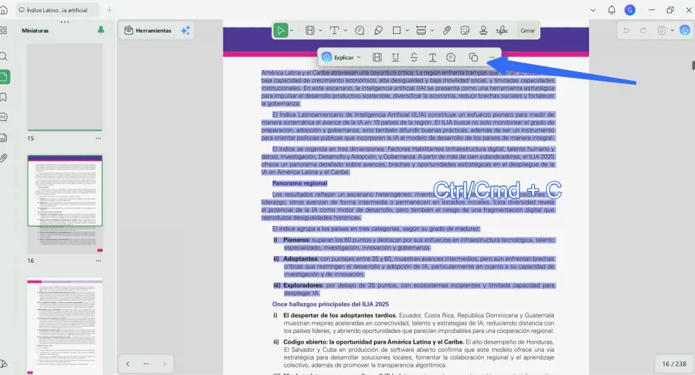Go to next page arrow
This screenshot has height=375, width=695.
pyautogui.click(x=164, y=364)
